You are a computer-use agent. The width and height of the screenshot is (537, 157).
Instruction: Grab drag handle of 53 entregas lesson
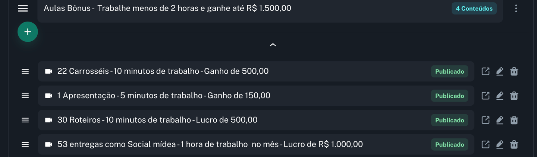(x=25, y=144)
